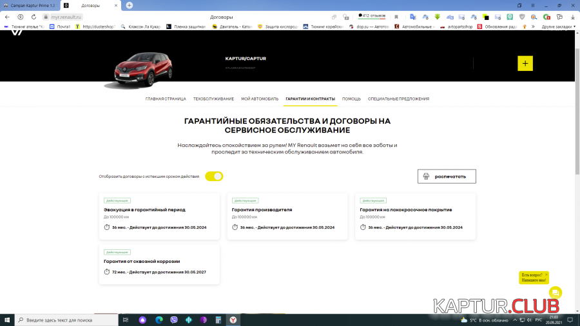
Task: Expand the extra bookmarks chevron
Action: point(533,26)
